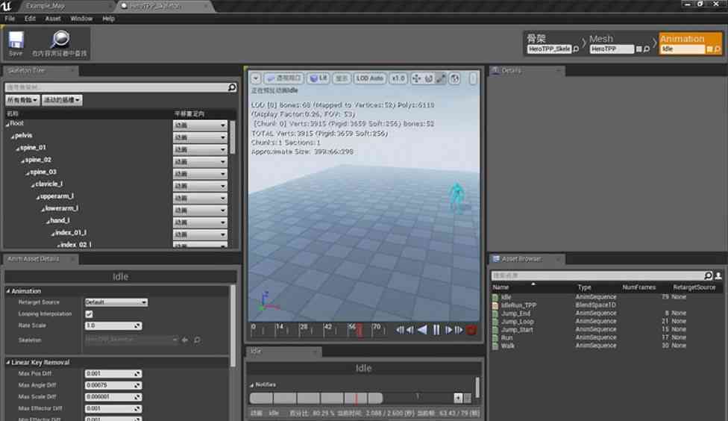Select the translate gizmo icon in the viewport toolbar
The height and width of the screenshot is (421, 728).
click(416, 78)
